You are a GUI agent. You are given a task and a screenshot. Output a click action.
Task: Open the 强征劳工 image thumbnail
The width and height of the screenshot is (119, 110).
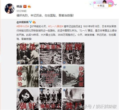click(50, 99)
